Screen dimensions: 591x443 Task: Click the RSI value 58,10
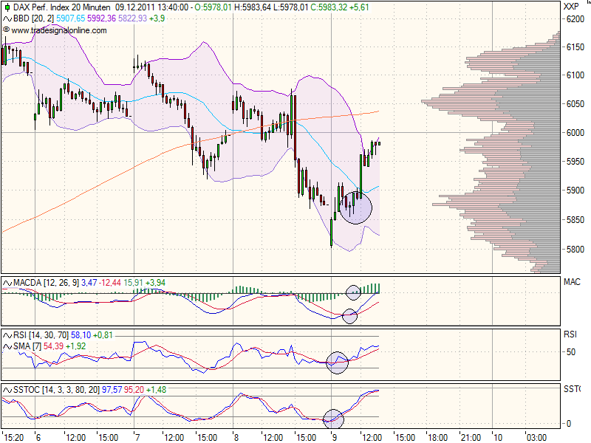point(81,335)
